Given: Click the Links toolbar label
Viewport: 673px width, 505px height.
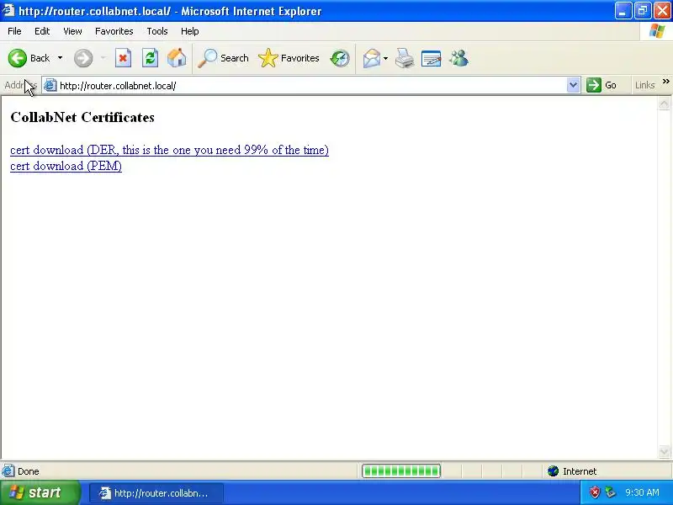Looking at the screenshot, I should pyautogui.click(x=645, y=85).
